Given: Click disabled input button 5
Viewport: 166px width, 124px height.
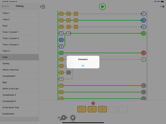Looking at the screenshot, I should (123, 109).
